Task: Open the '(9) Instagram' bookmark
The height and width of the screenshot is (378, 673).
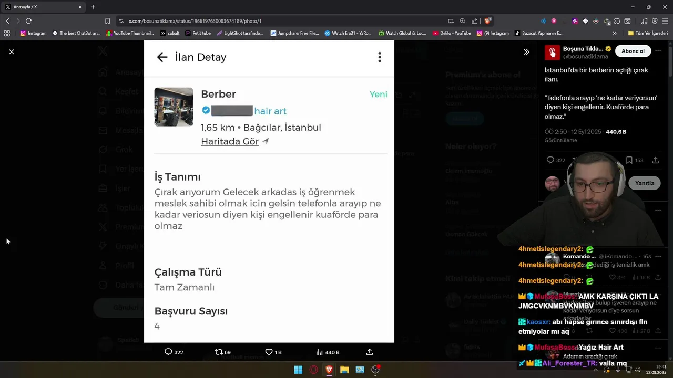Action: pos(493,33)
